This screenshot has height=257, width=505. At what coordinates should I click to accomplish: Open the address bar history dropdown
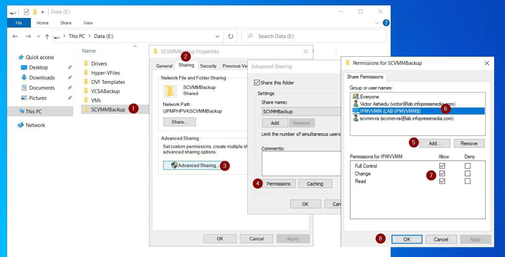tap(218, 36)
